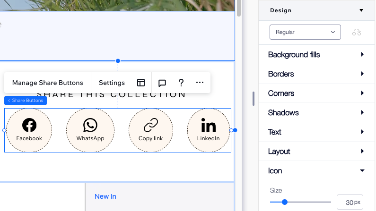The image size is (376, 211).
Task: Expand the Layout section
Action: (x=316, y=152)
